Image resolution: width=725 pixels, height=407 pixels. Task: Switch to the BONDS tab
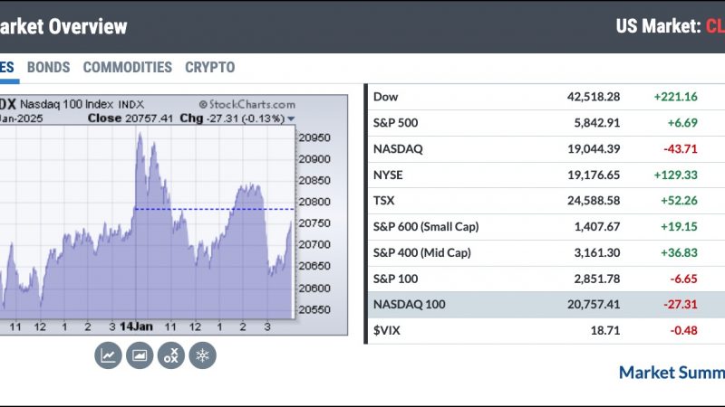pyautogui.click(x=49, y=67)
